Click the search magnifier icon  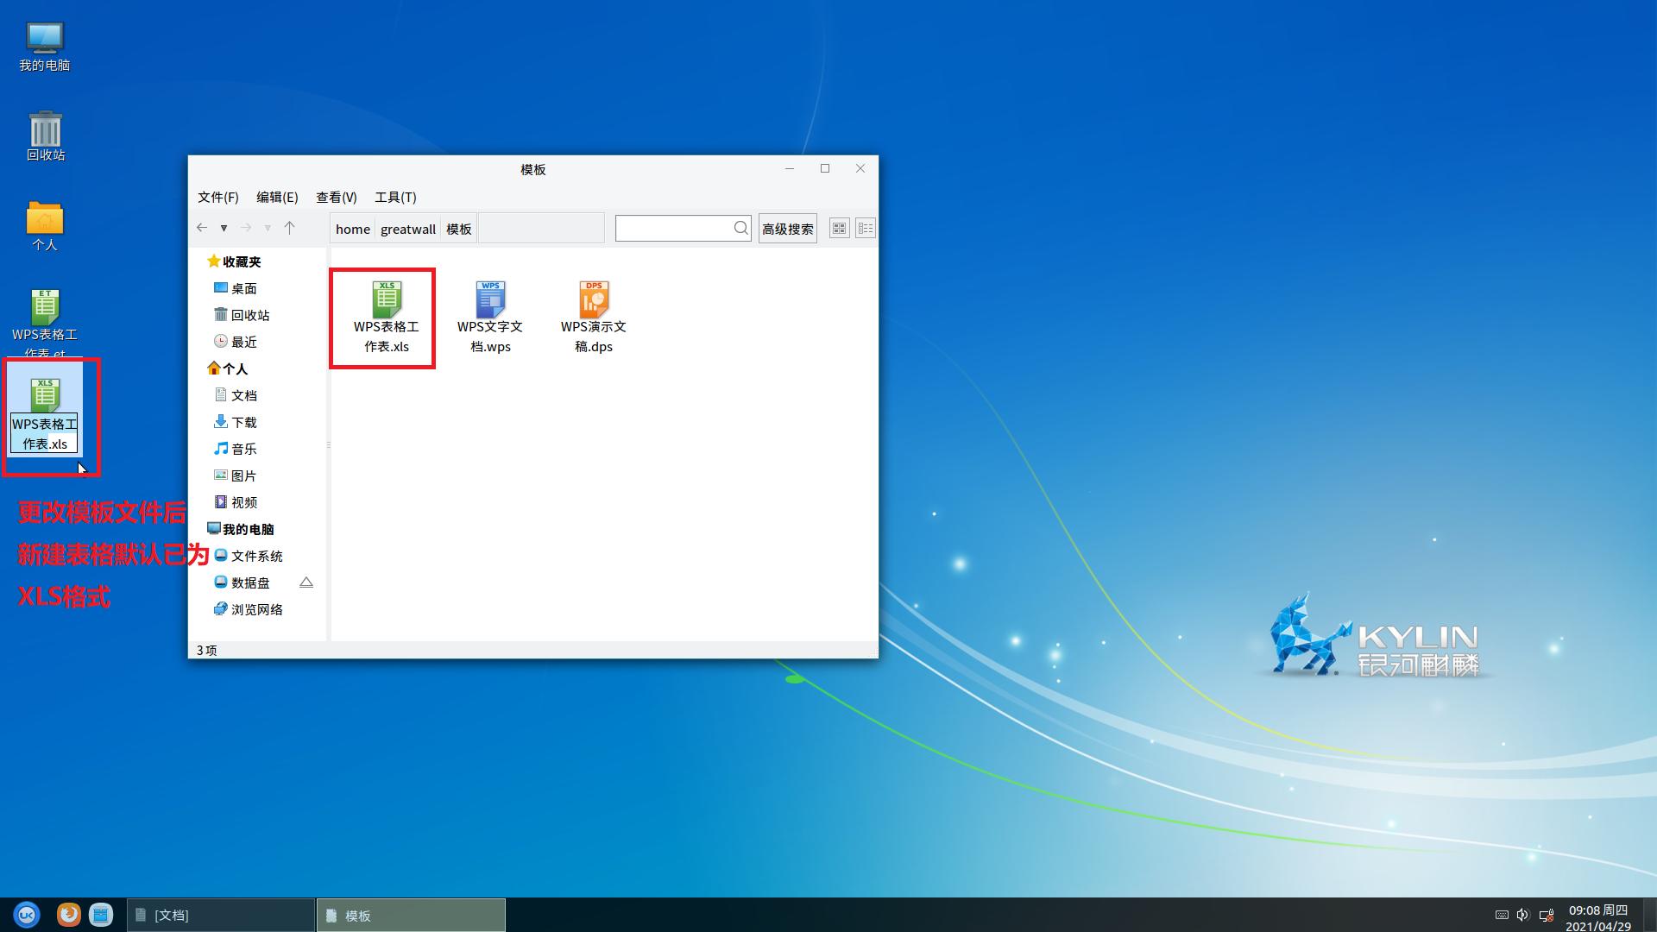[740, 228]
